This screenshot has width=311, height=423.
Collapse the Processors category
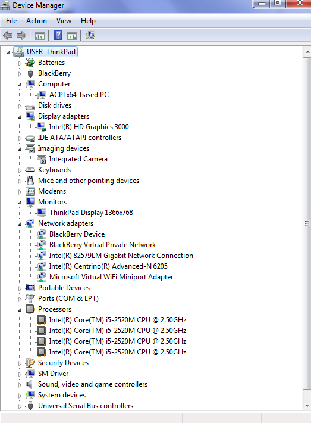(x=20, y=310)
